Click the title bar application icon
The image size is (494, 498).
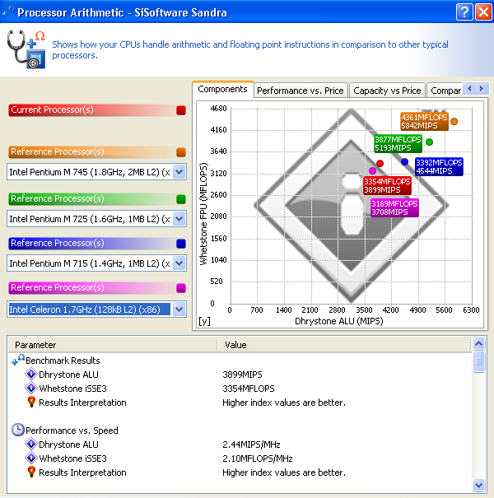8,12
